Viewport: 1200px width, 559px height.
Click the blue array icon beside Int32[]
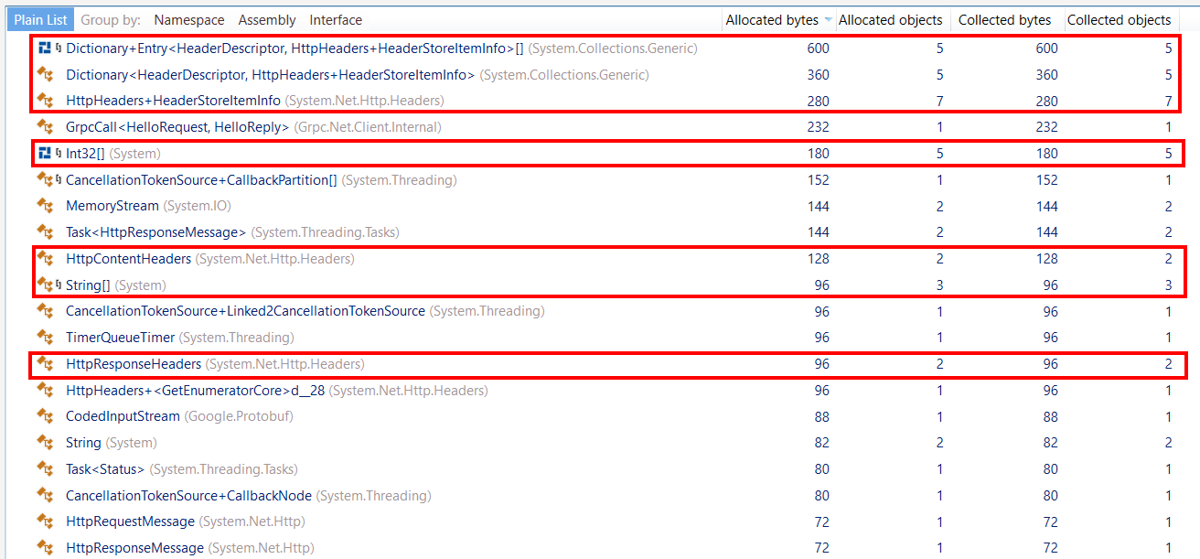pos(43,153)
